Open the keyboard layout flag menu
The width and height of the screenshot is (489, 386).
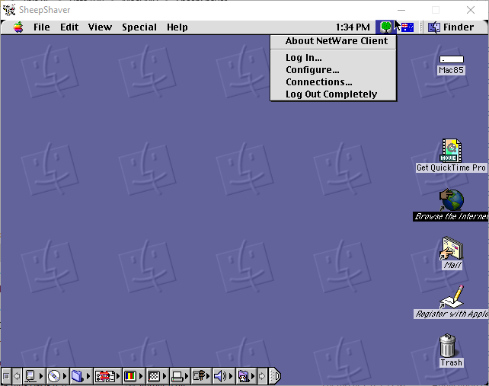tap(407, 27)
